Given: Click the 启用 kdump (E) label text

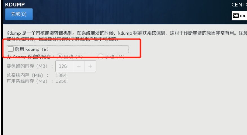Looking at the screenshot, I should coord(32,49).
